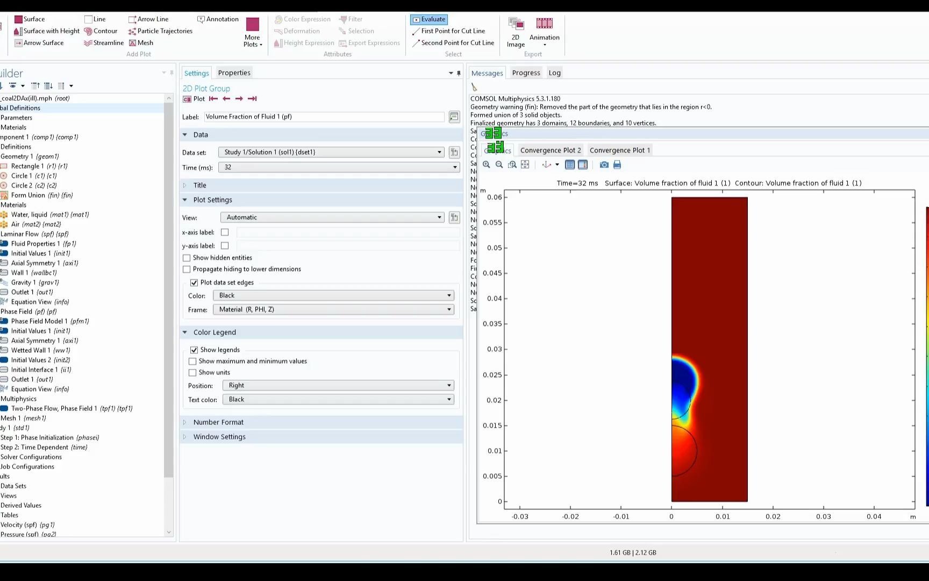Click the Evaluate button
Screen dimensions: 929x581
(428, 19)
